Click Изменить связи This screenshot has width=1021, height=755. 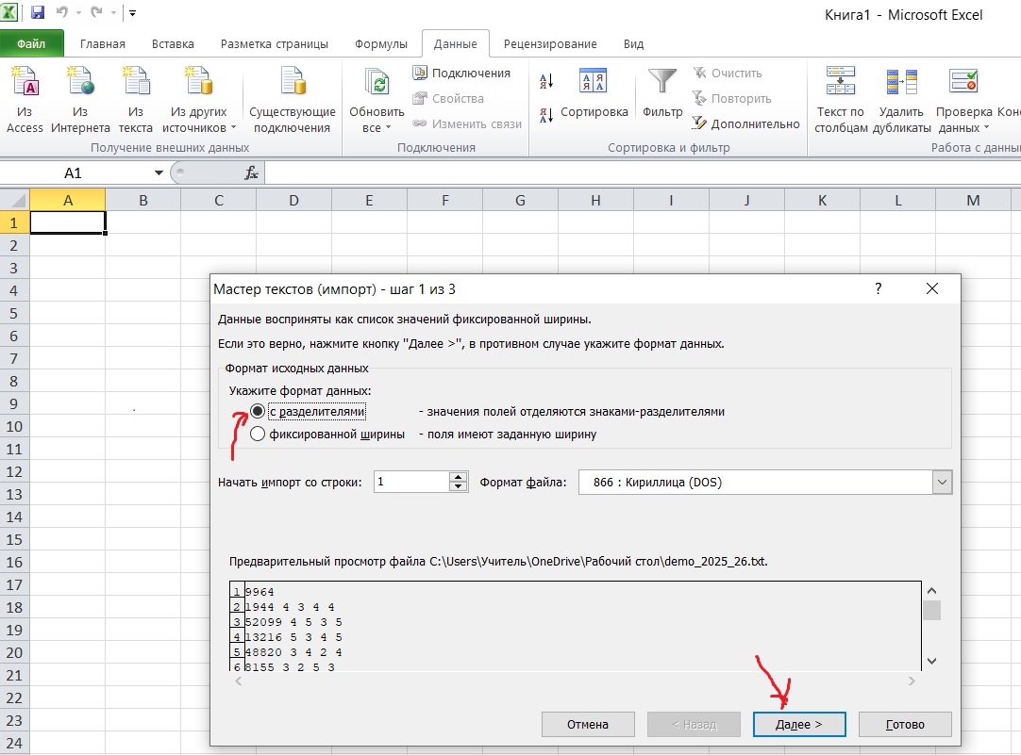pyautogui.click(x=467, y=123)
